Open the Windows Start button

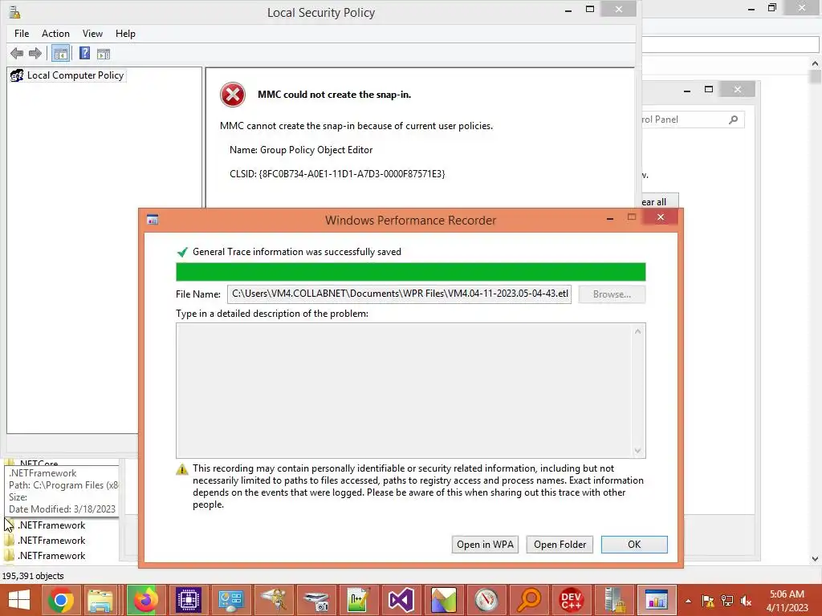19,600
